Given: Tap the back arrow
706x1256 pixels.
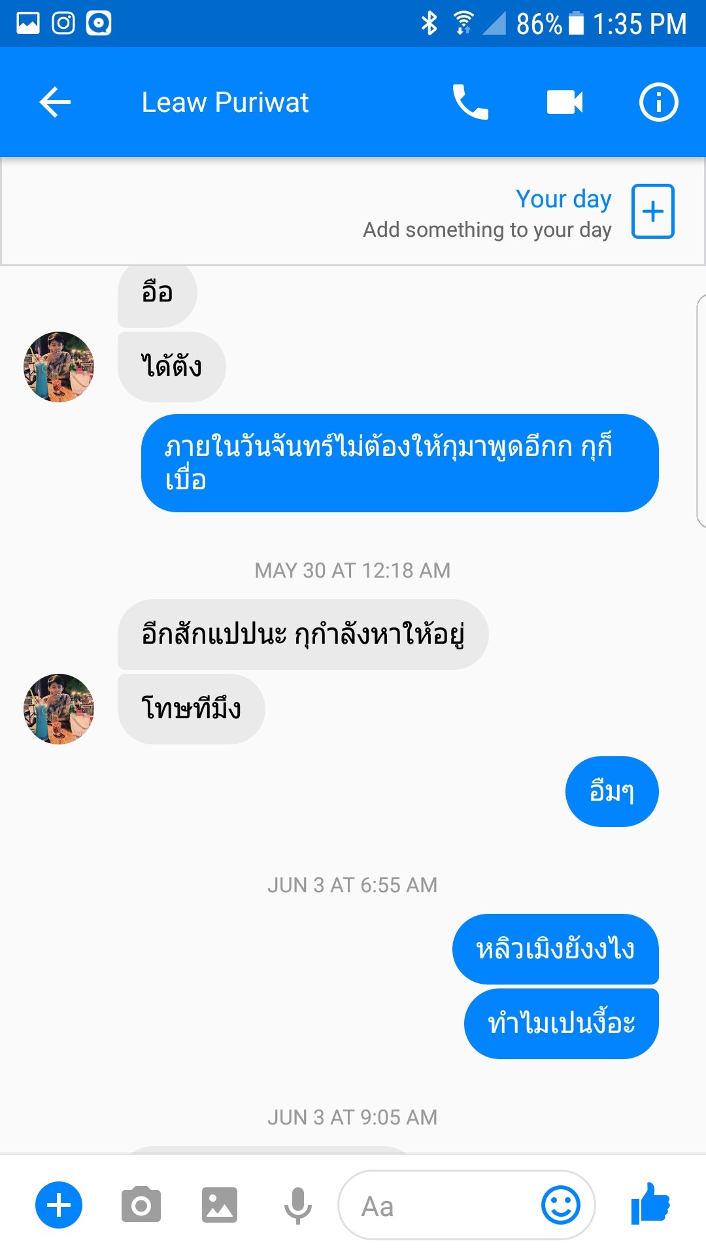Looking at the screenshot, I should [x=55, y=102].
